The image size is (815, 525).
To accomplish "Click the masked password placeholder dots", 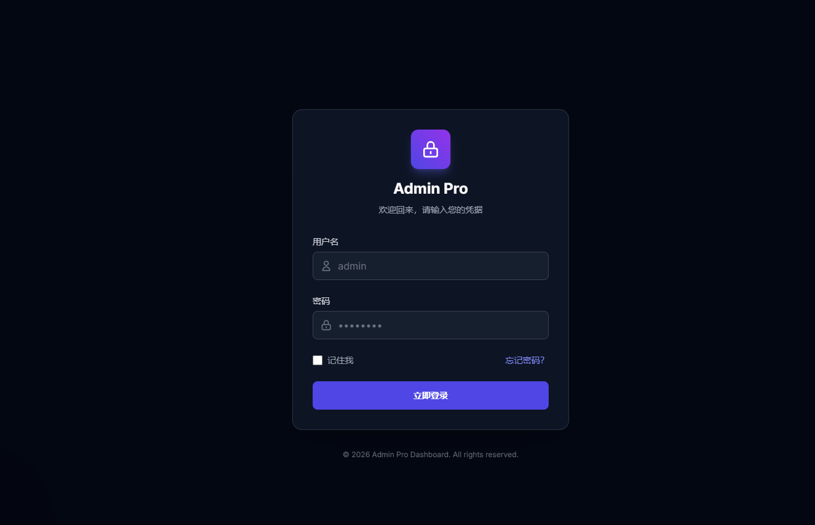I will [x=360, y=326].
